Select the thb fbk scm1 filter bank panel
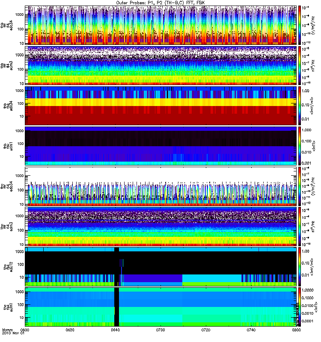 click(161, 146)
